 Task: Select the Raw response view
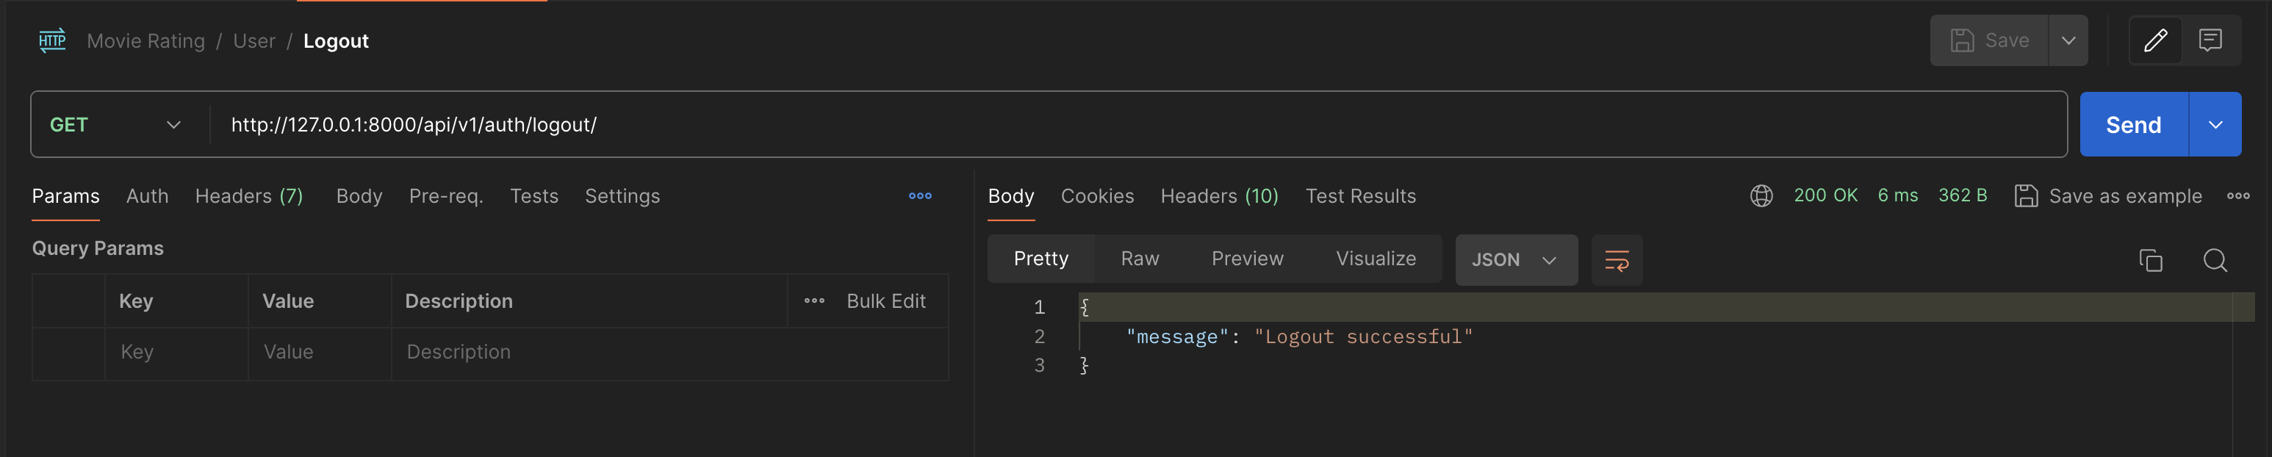point(1140,259)
